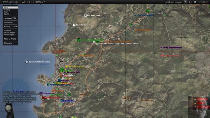The image size is (210, 118).
Task: Click purple [KSK] marker dot on east side
Action: [x=161, y=48]
